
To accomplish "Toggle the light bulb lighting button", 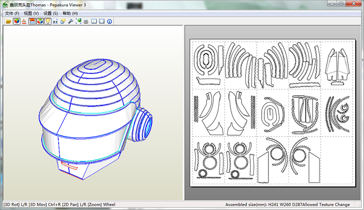I will click(x=47, y=21).
